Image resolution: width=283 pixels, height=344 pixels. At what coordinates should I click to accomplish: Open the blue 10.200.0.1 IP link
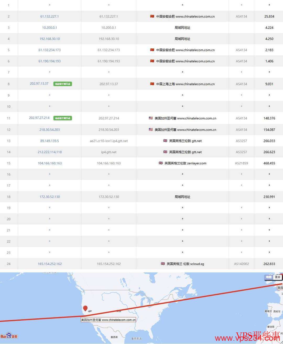50,28
